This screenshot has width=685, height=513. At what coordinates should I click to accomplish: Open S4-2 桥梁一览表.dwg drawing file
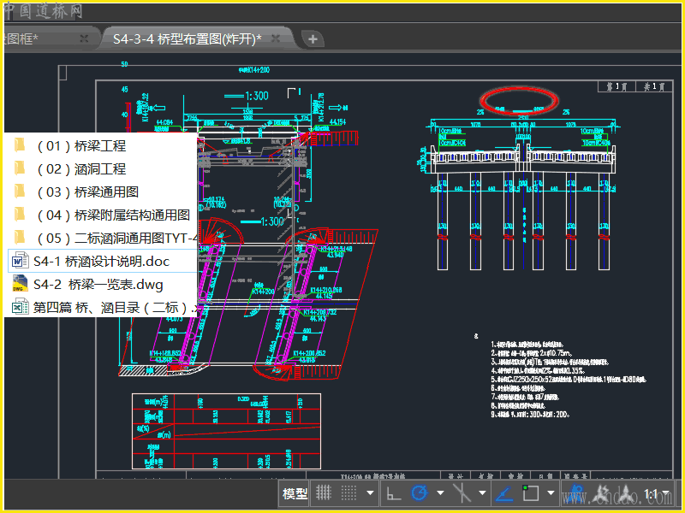tap(98, 285)
